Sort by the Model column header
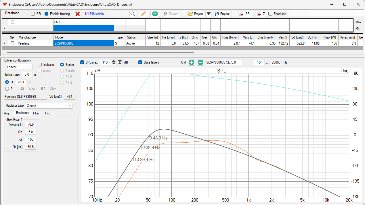This screenshot has height=205, width=365. [x=84, y=37]
